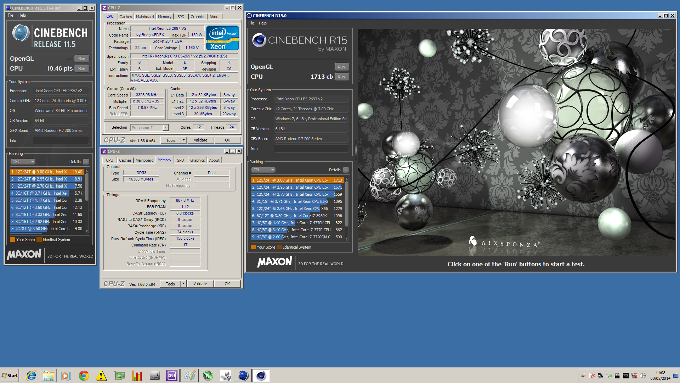Switch to Graphics tab in upper CPU-Z window
Screen dimensions: 680x383
(x=198, y=17)
